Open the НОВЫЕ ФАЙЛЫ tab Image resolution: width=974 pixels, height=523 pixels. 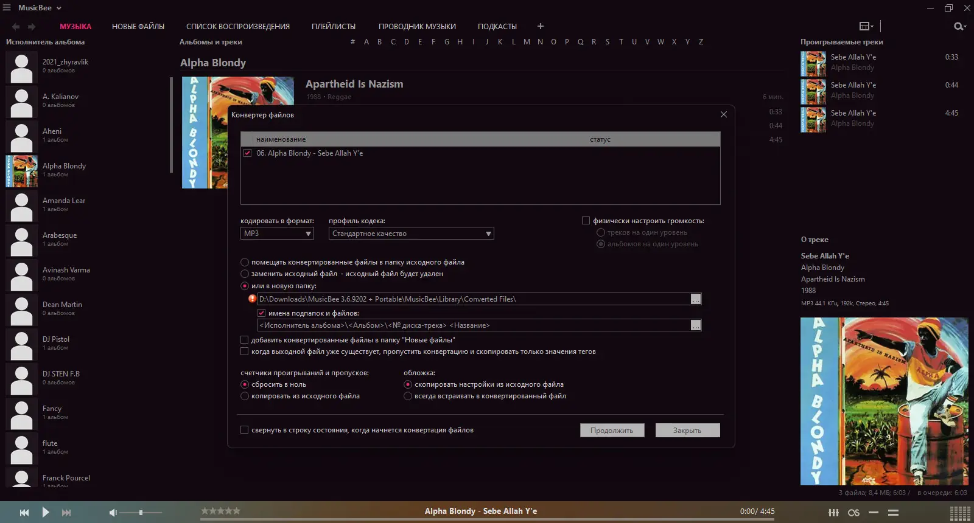click(138, 27)
